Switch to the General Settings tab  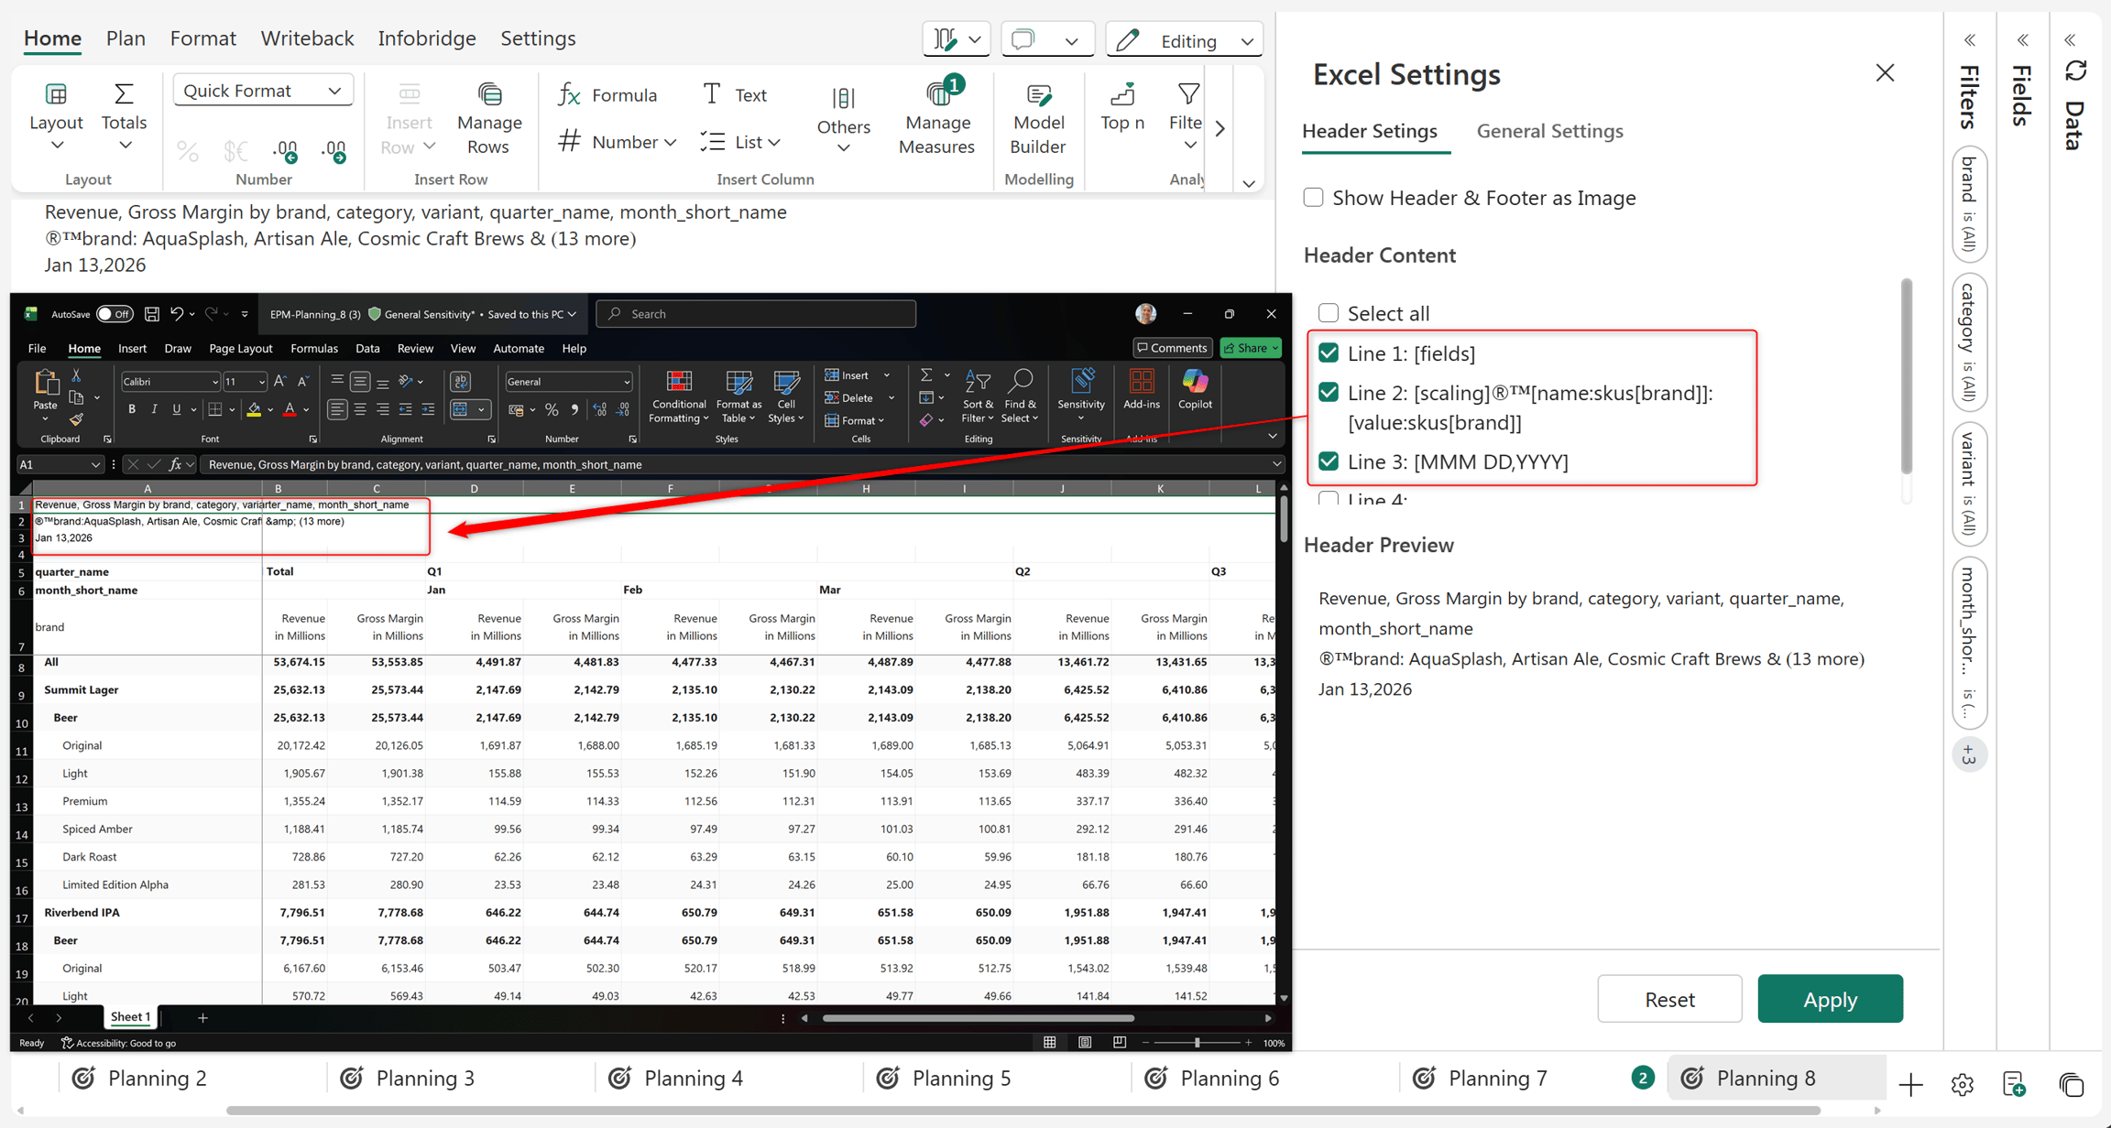point(1549,131)
